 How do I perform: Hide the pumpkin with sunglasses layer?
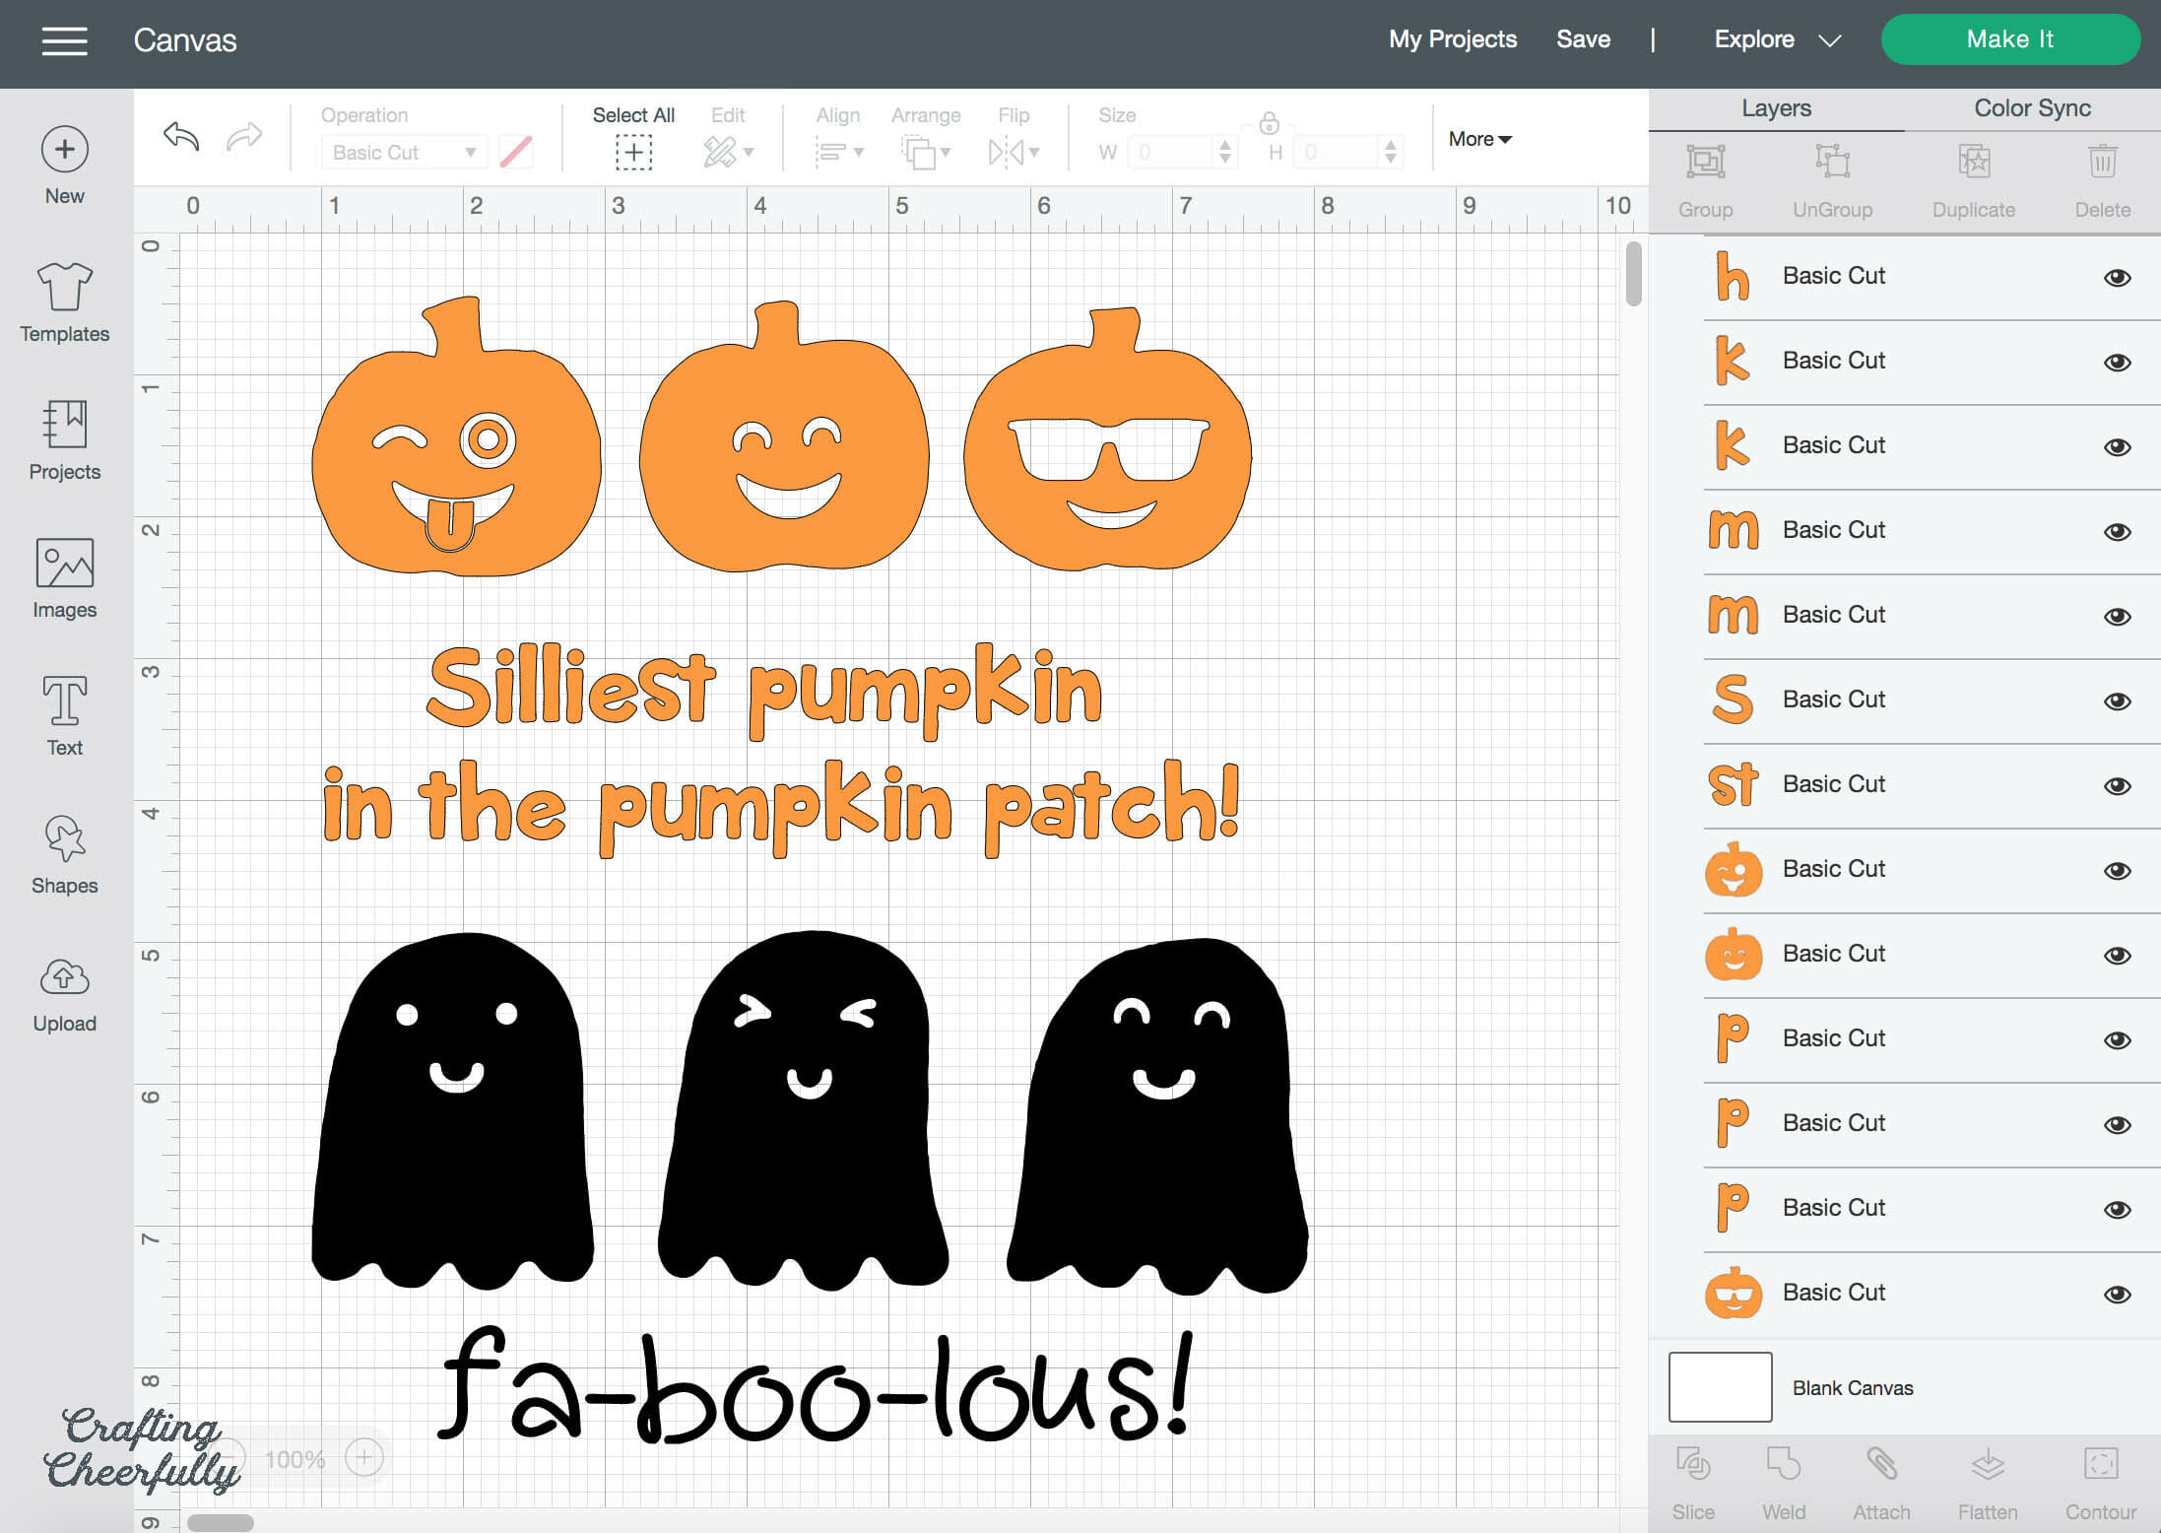pyautogui.click(x=2117, y=1293)
